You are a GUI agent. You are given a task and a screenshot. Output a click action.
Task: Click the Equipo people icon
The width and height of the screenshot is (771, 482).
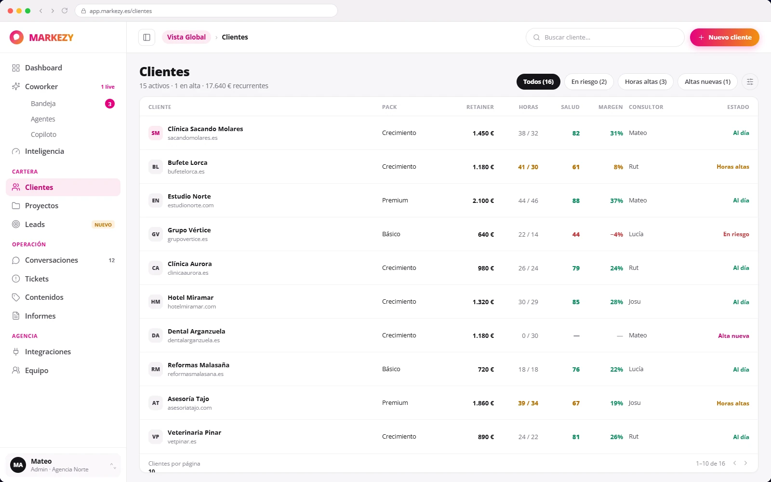click(x=16, y=371)
